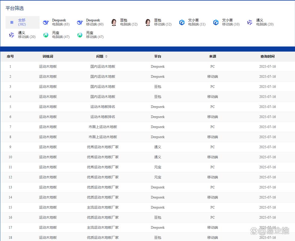Image resolution: width=295 pixels, height=241 pixels.
Task: Filter by 文小言 电脑端 (11) label
Action: click(197, 22)
